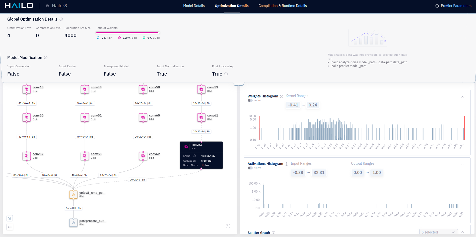The image size is (476, 237).
Task: Open the graph layer list icon
Action: pyautogui.click(x=10, y=227)
